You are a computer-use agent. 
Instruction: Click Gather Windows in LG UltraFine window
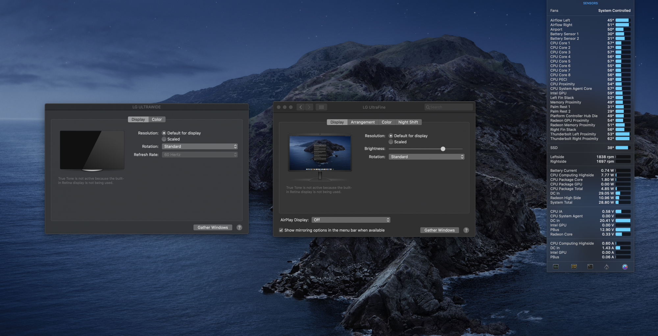click(439, 230)
